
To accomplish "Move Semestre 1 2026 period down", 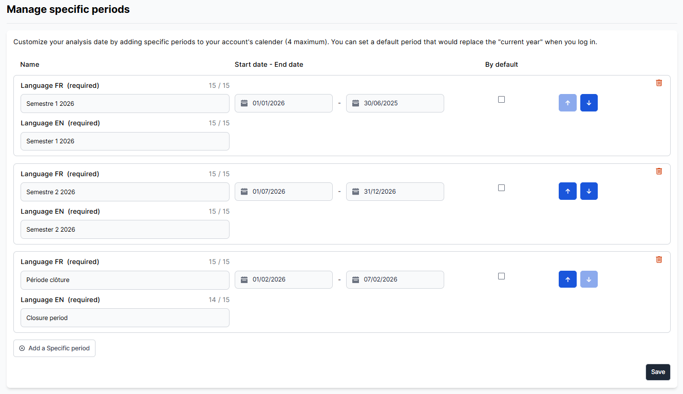I will click(589, 103).
